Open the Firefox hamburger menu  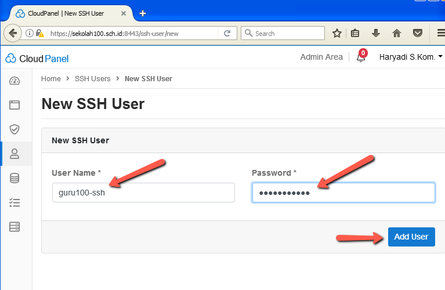point(440,34)
